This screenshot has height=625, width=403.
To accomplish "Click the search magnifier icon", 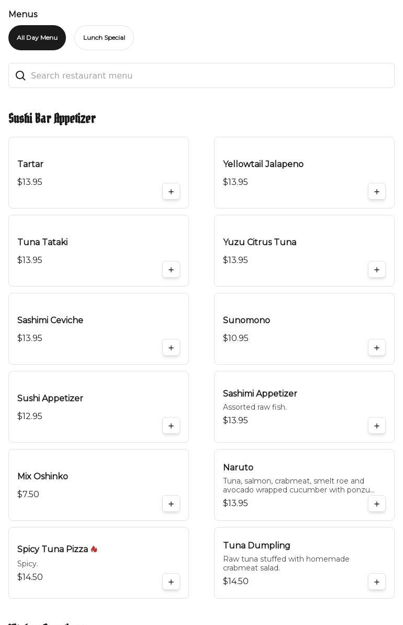I will 20,76.
